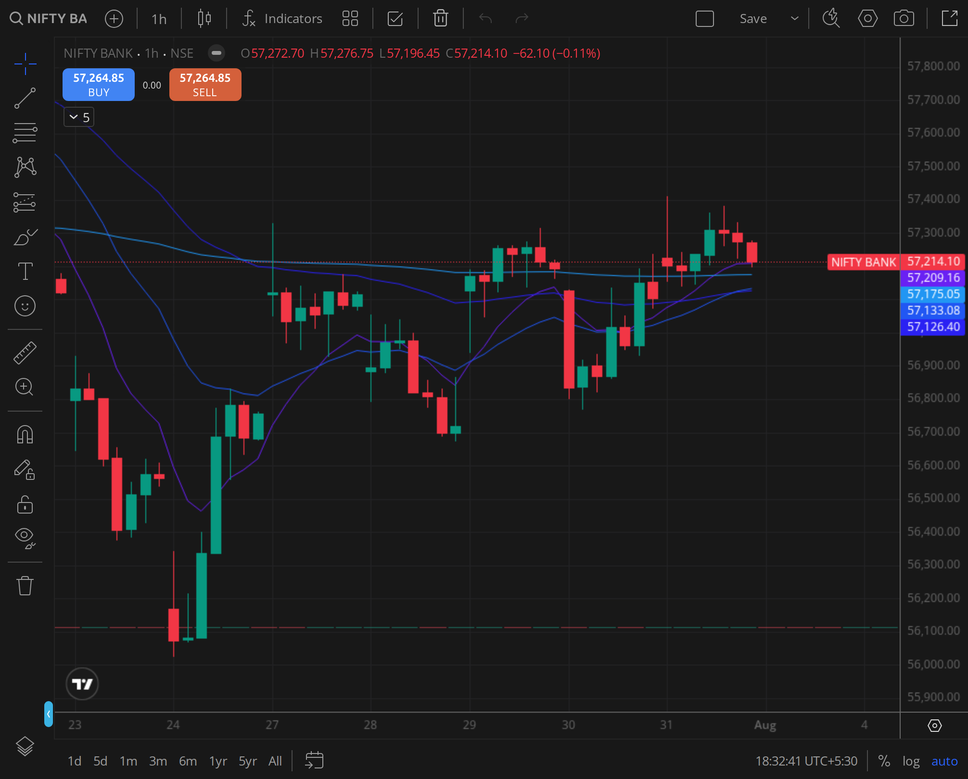Collapse the indicator legend showing 5
The height and width of the screenshot is (779, 968).
79,117
